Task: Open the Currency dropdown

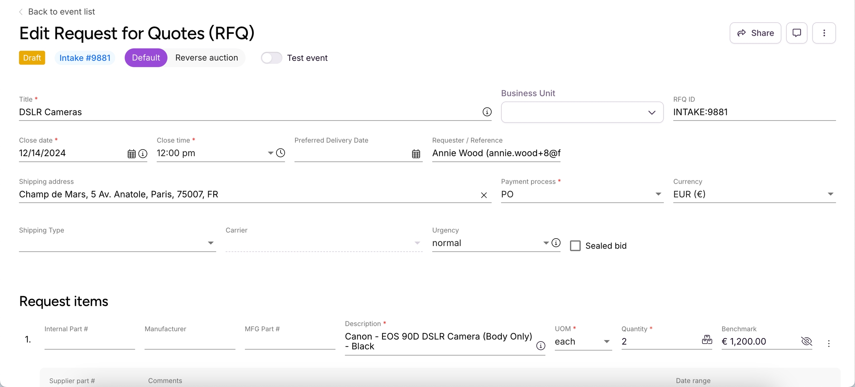Action: point(754,194)
